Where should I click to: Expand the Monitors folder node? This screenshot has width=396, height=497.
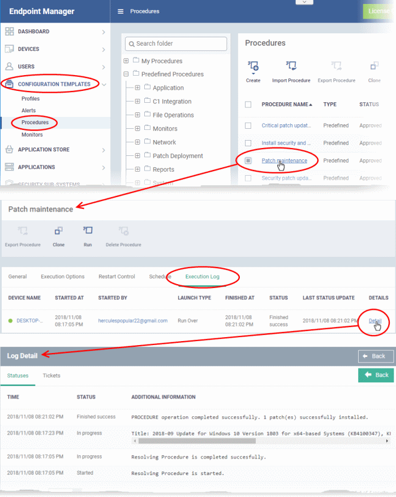137,128
